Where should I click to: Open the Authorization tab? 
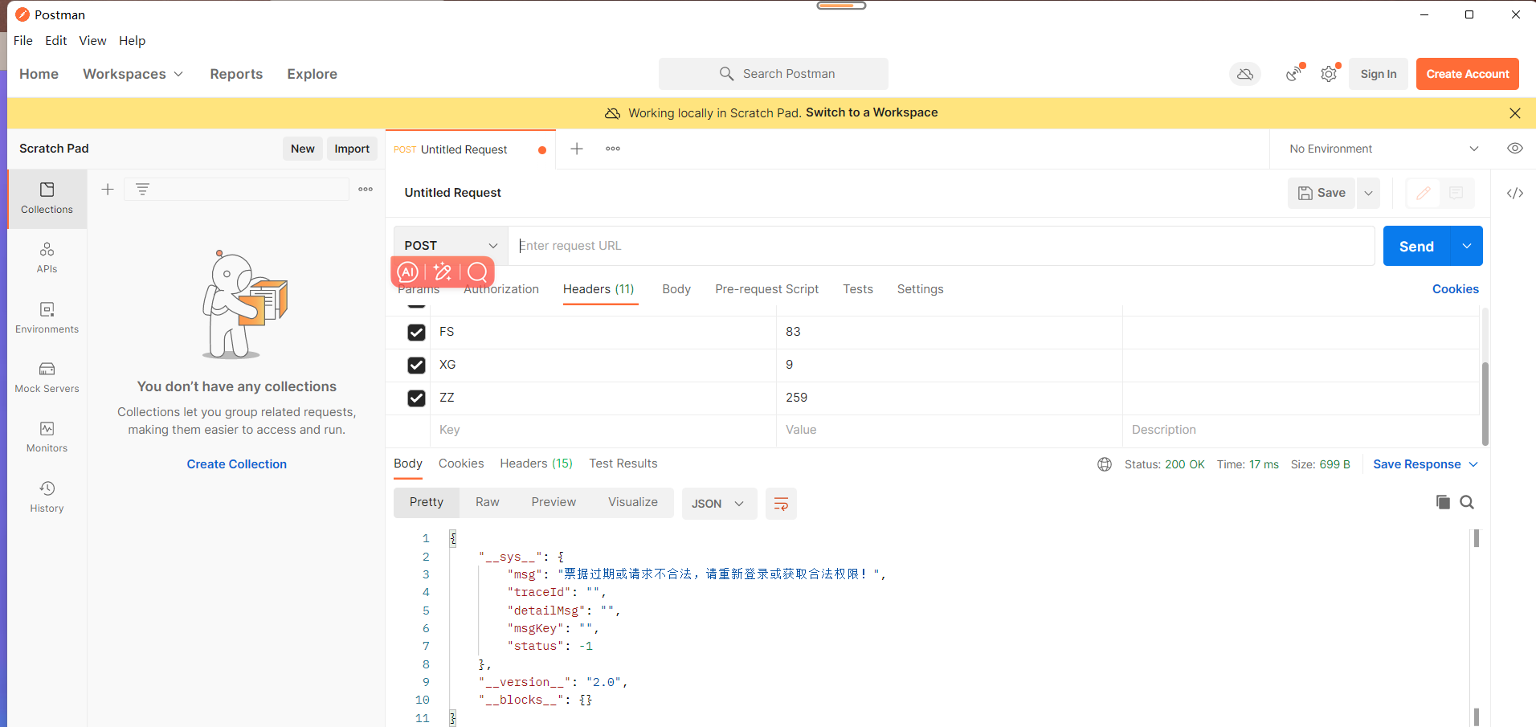tap(501, 289)
